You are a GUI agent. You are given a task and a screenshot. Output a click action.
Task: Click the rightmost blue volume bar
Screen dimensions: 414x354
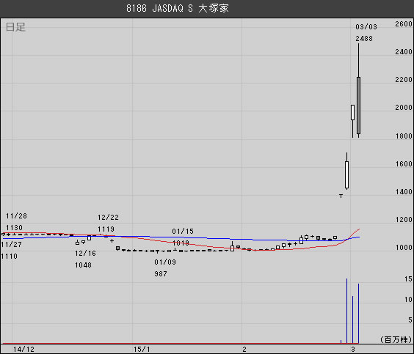[x=358, y=314]
